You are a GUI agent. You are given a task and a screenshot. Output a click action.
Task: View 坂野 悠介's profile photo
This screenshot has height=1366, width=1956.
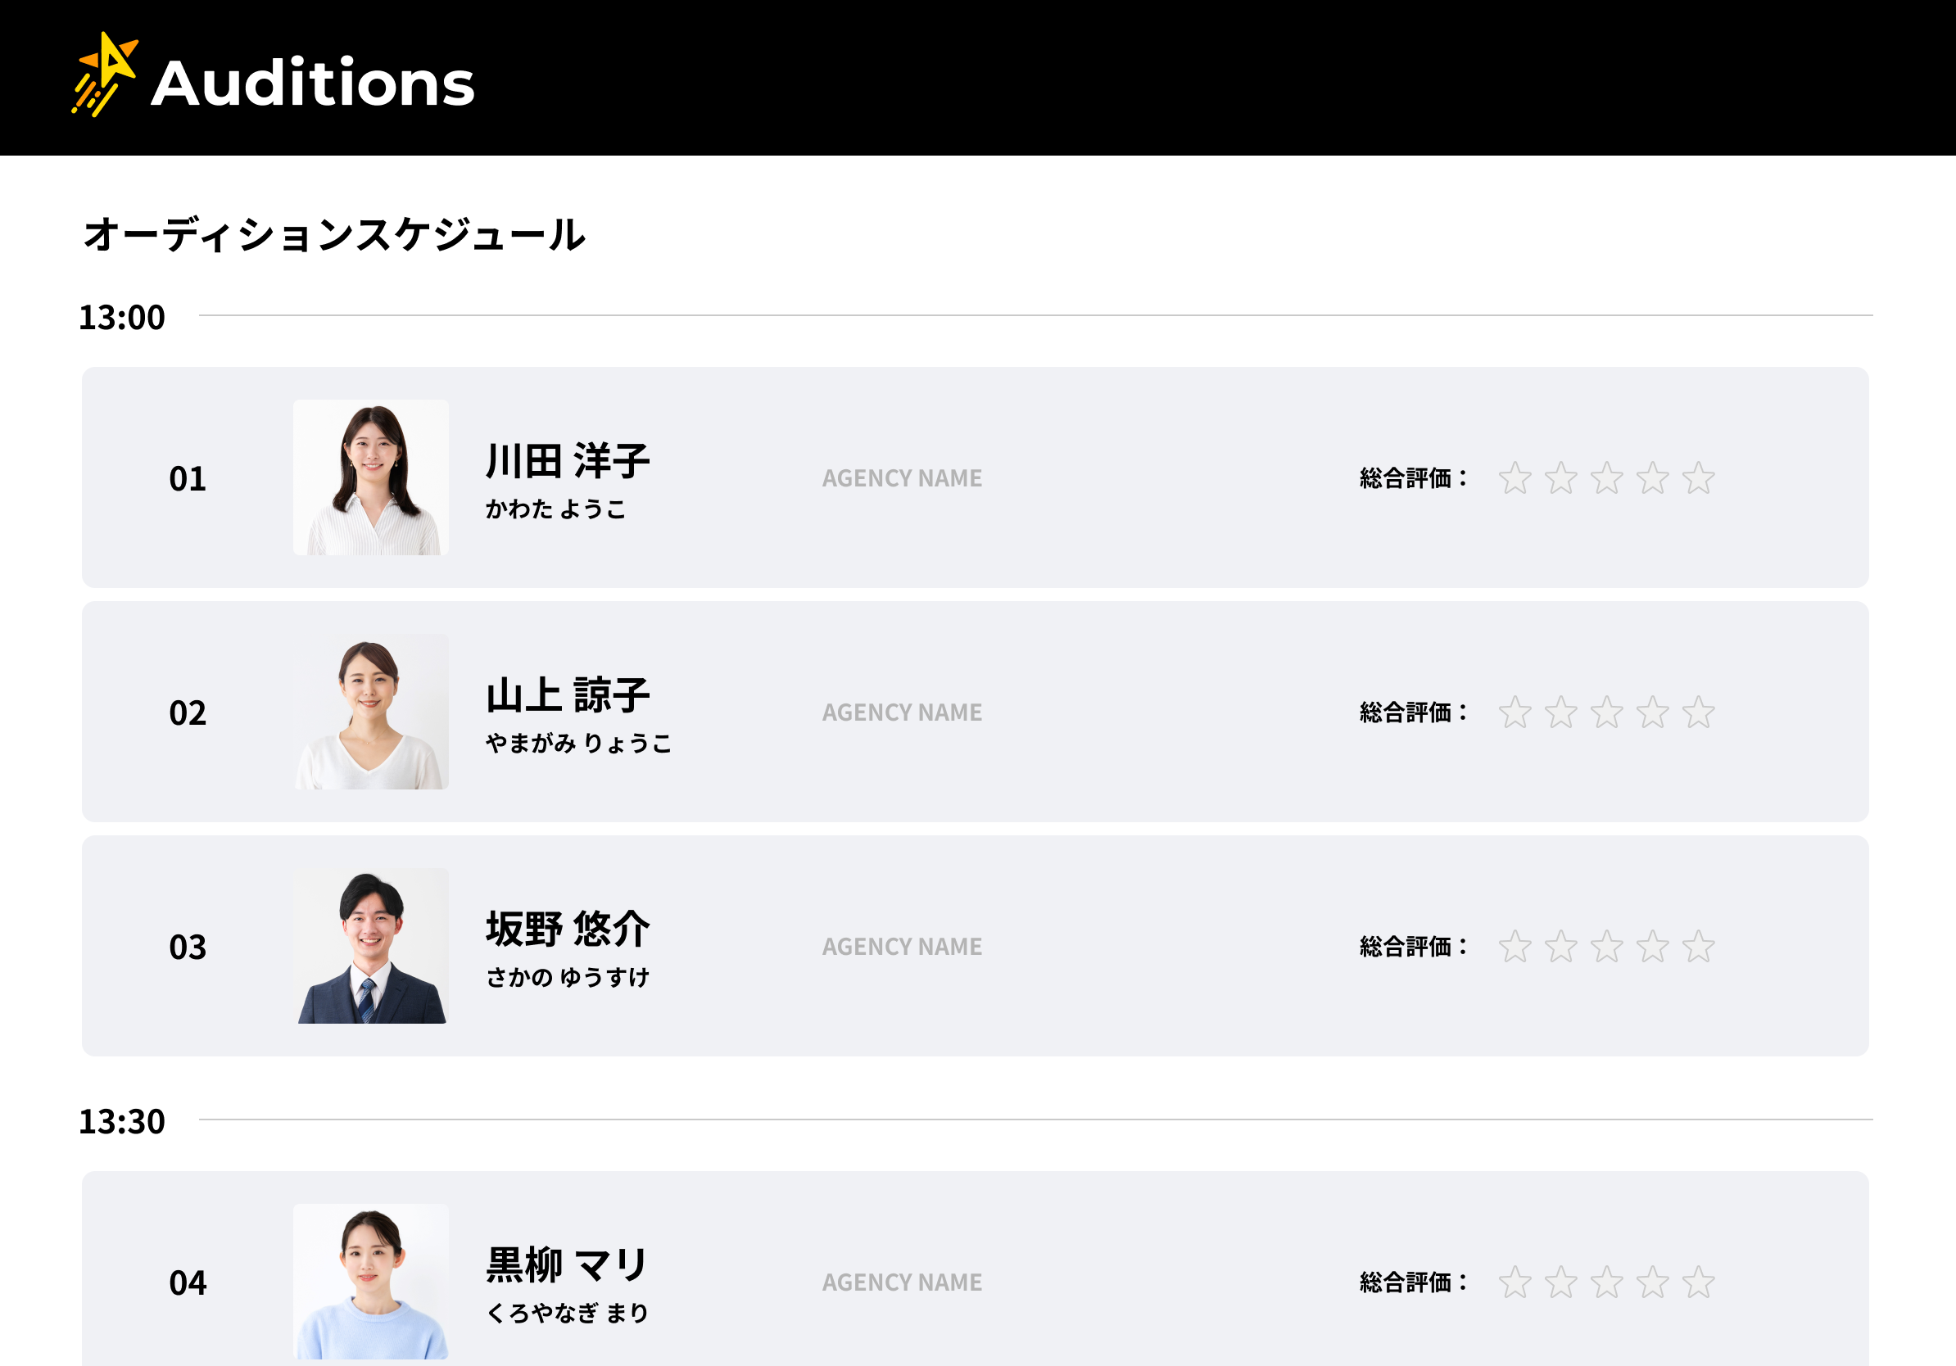(x=370, y=946)
